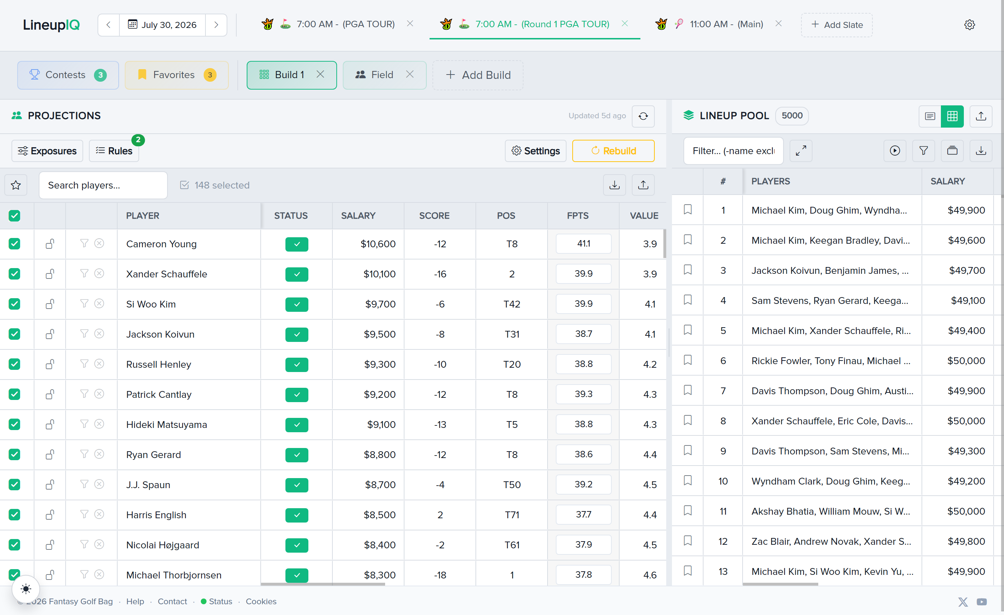Uncheck Ryan Gerard
1004x615 pixels.
(15, 454)
